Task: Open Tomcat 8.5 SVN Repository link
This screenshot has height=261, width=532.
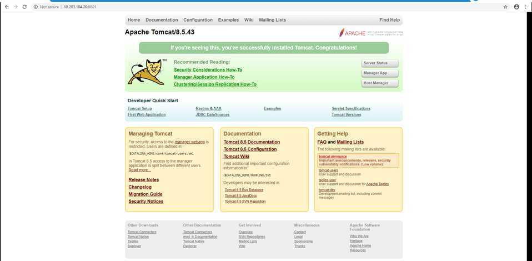Action: 245,202
